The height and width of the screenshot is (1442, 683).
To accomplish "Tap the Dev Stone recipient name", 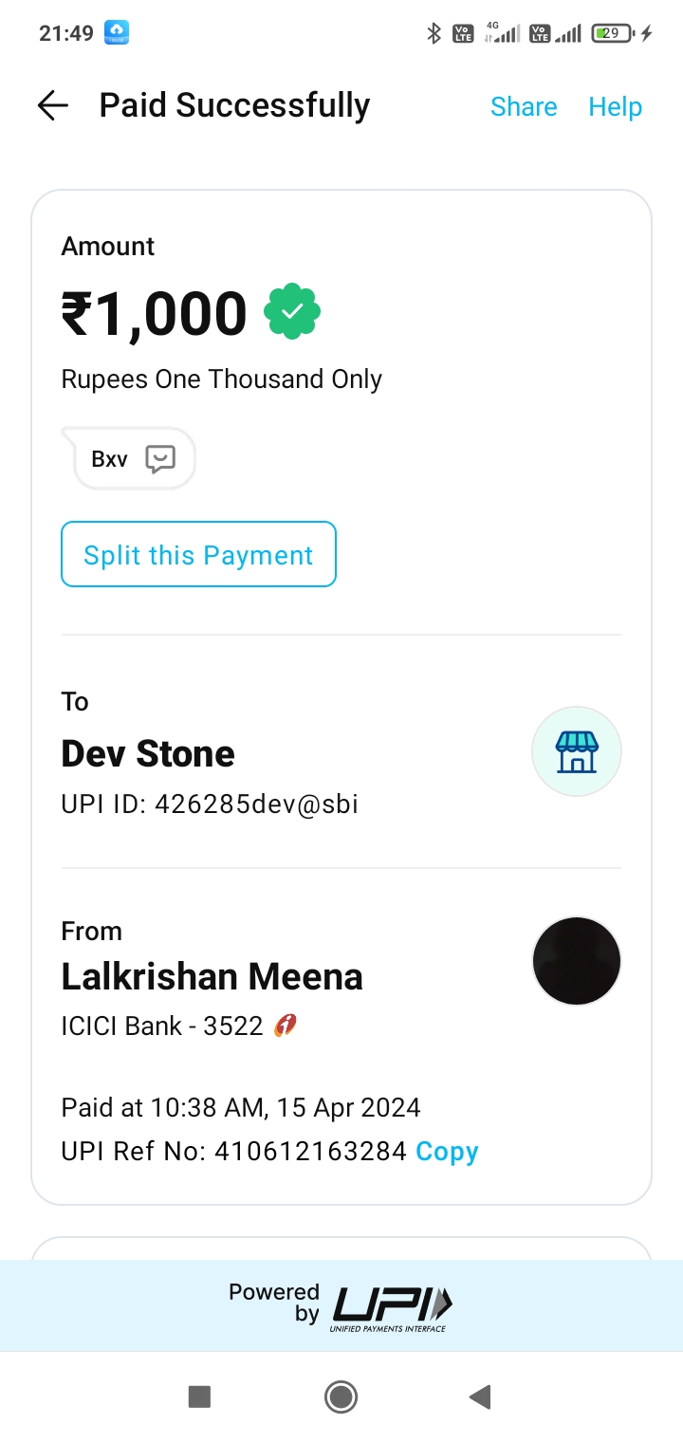I will pyautogui.click(x=148, y=753).
